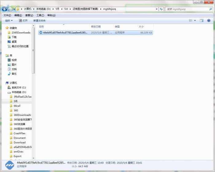Select mgtdtsjxzq breadcrumb segment
The height and width of the screenshot is (172, 215).
tap(109, 9)
